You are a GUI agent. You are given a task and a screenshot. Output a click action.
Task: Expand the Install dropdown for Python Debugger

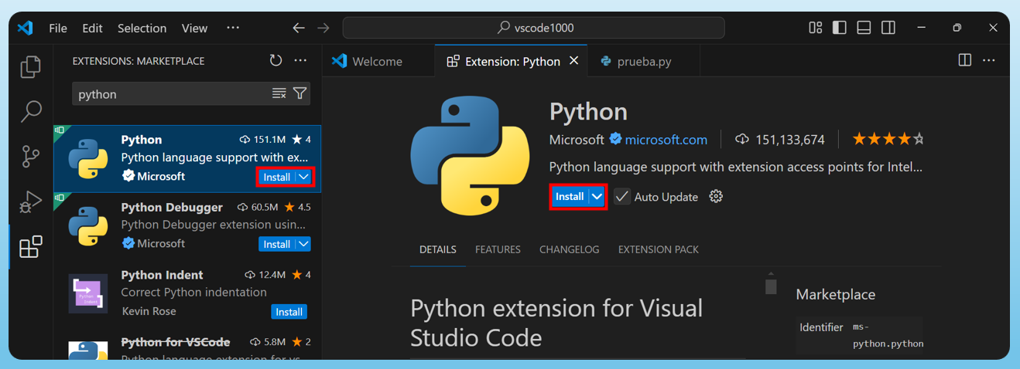pos(304,244)
